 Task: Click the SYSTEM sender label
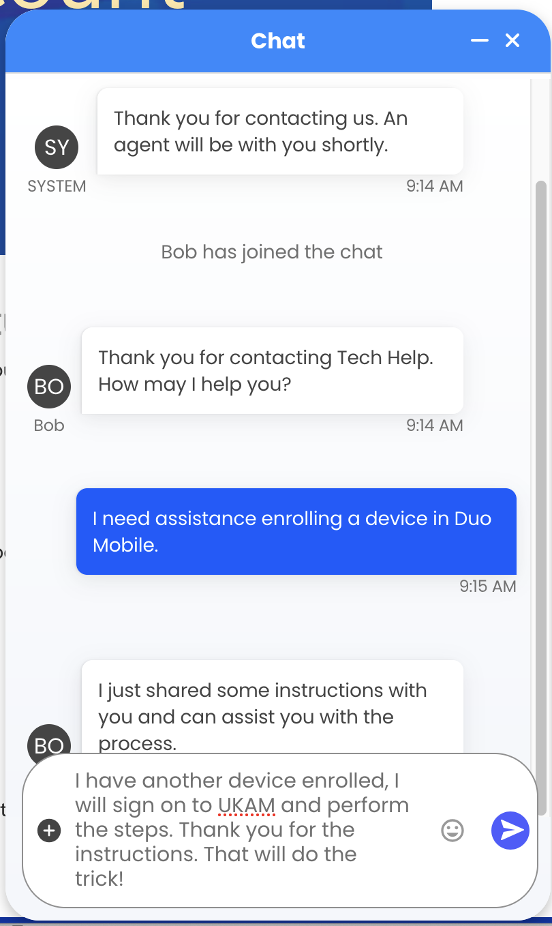click(x=57, y=186)
